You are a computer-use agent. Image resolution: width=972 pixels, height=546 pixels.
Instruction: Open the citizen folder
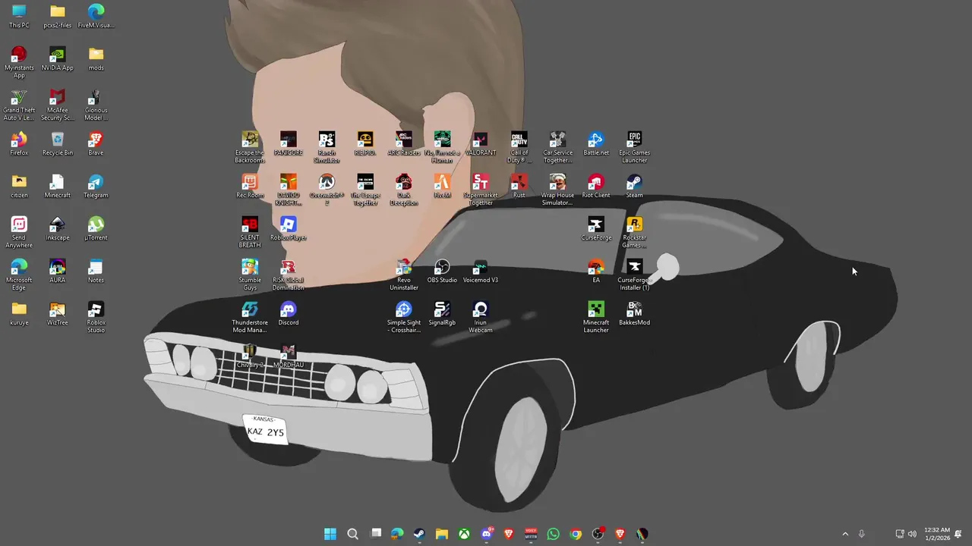[x=19, y=186]
